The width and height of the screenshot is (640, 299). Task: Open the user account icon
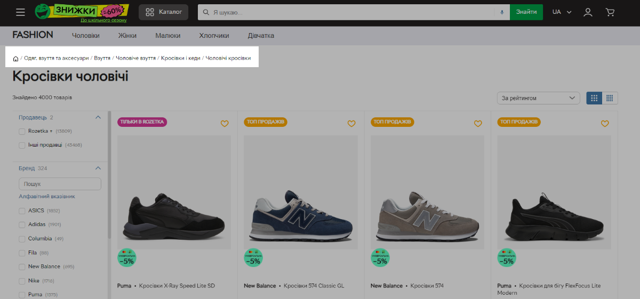[x=588, y=12]
